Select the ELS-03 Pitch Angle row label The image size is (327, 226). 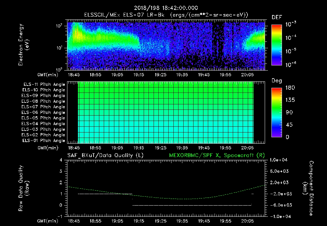[x=43, y=129]
